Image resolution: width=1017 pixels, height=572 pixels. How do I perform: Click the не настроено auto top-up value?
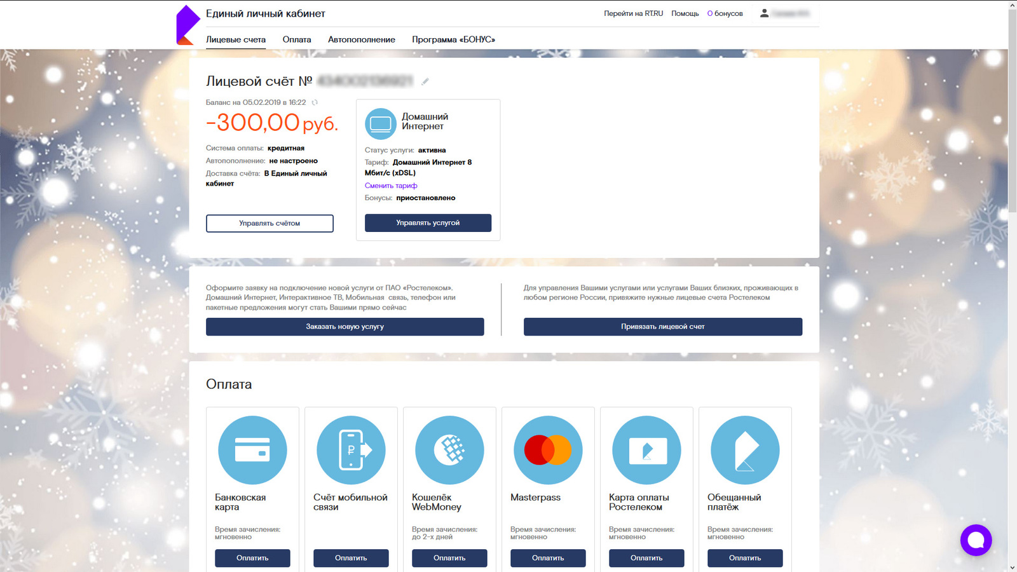point(294,161)
